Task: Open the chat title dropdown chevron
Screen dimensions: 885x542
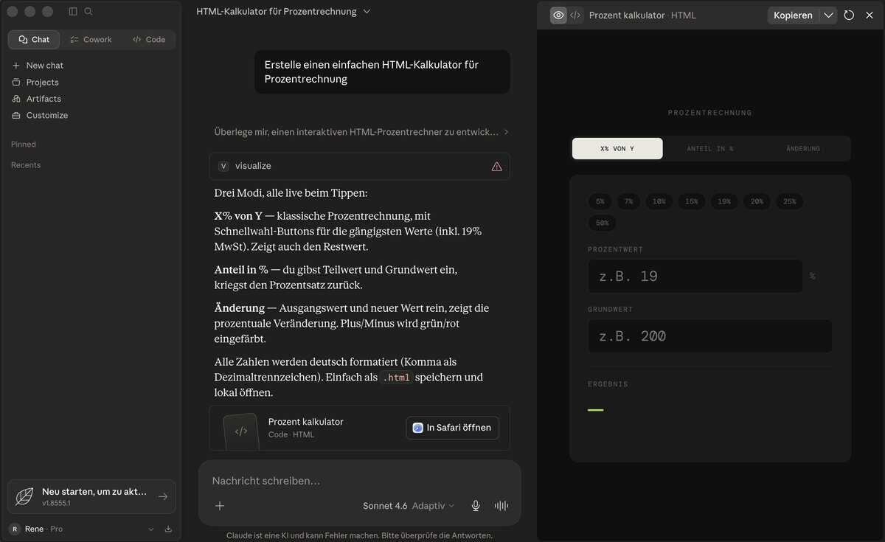Action: 367,12
